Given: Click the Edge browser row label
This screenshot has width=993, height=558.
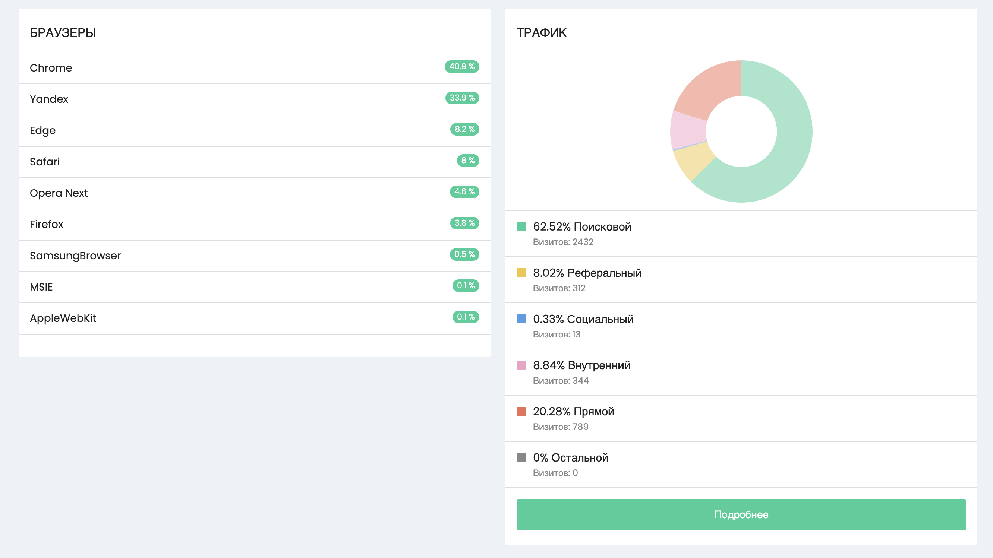Looking at the screenshot, I should click(x=43, y=130).
